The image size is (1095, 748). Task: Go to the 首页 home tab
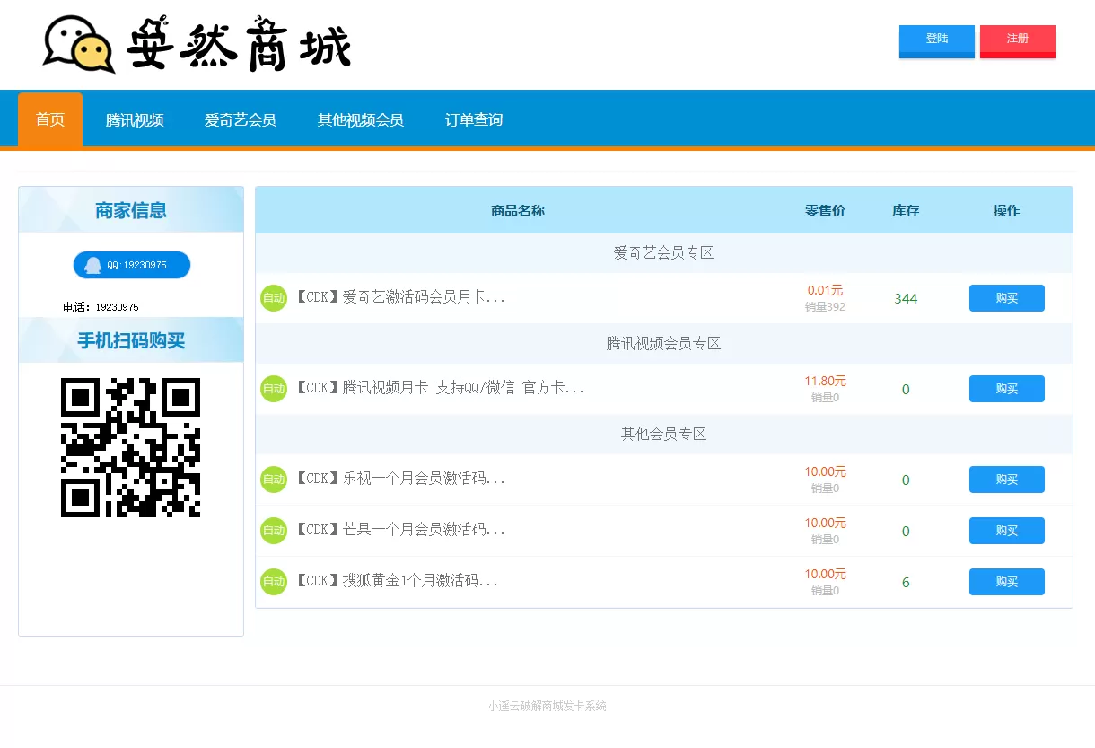click(x=50, y=119)
